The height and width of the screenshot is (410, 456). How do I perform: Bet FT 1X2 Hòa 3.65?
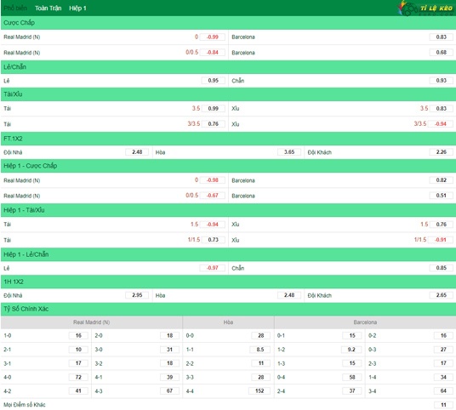coord(289,151)
